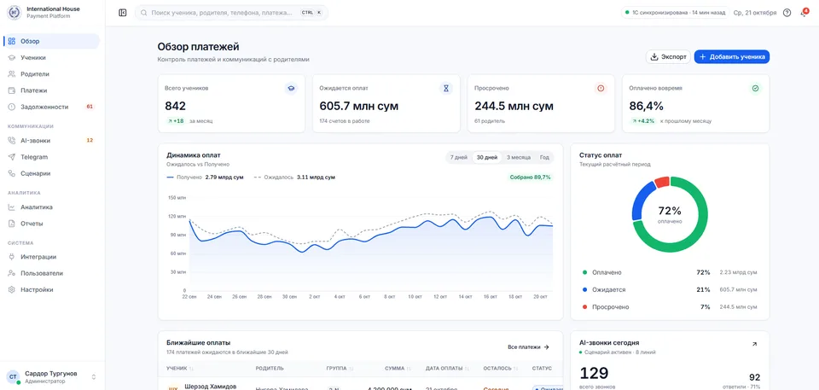The image size is (819, 390).
Task: Click the Обзор grid icon in sidebar
Action: pos(11,41)
